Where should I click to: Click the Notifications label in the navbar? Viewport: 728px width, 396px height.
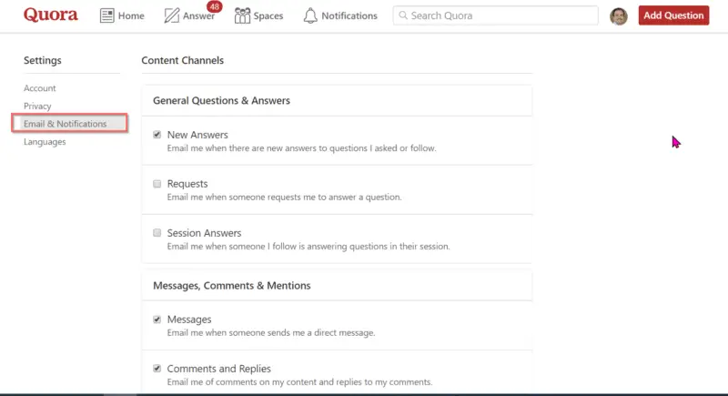click(x=349, y=15)
